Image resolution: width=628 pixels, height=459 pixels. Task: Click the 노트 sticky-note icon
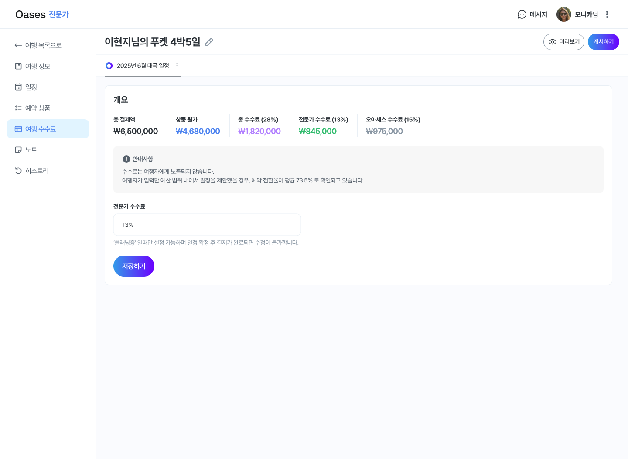(x=18, y=150)
